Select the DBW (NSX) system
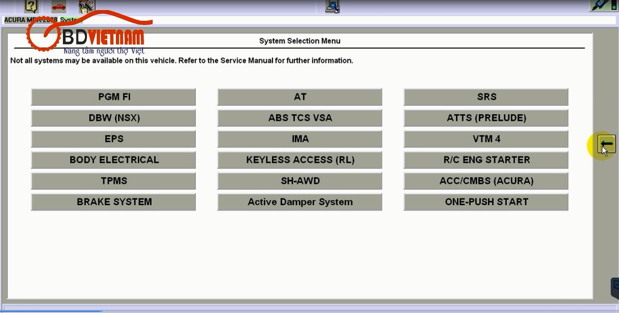 coord(113,118)
